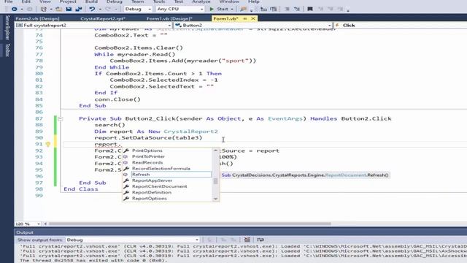Toggle word wrap icon in Output panel

pyautogui.click(x=260, y=240)
